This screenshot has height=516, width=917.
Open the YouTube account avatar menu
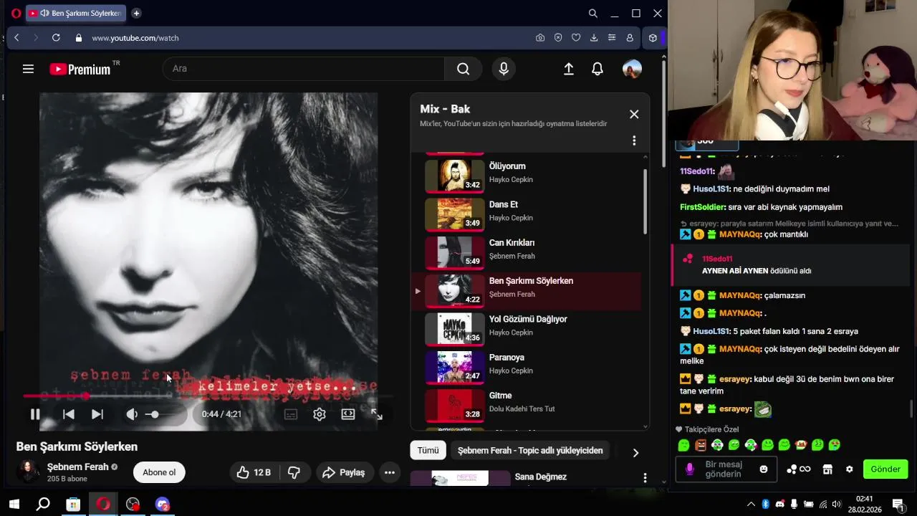click(x=632, y=69)
